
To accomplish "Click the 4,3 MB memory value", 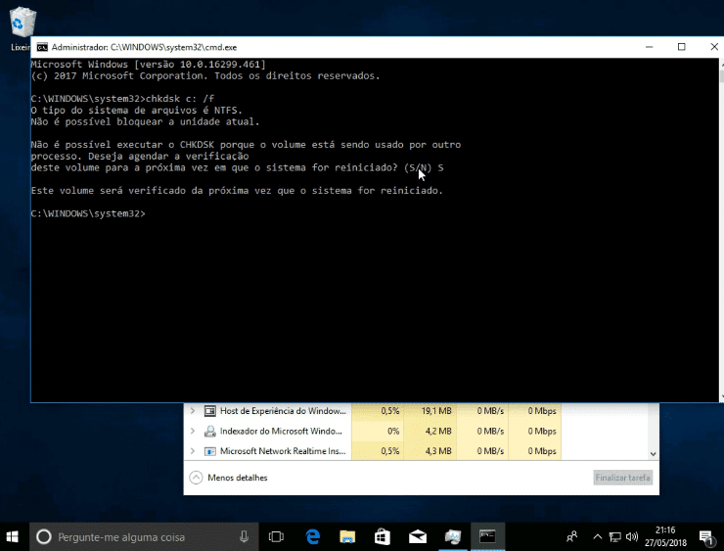I will (x=437, y=451).
